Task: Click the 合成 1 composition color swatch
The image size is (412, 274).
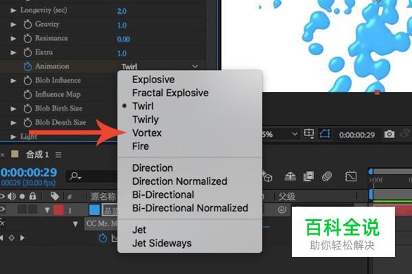Action: click(14, 154)
